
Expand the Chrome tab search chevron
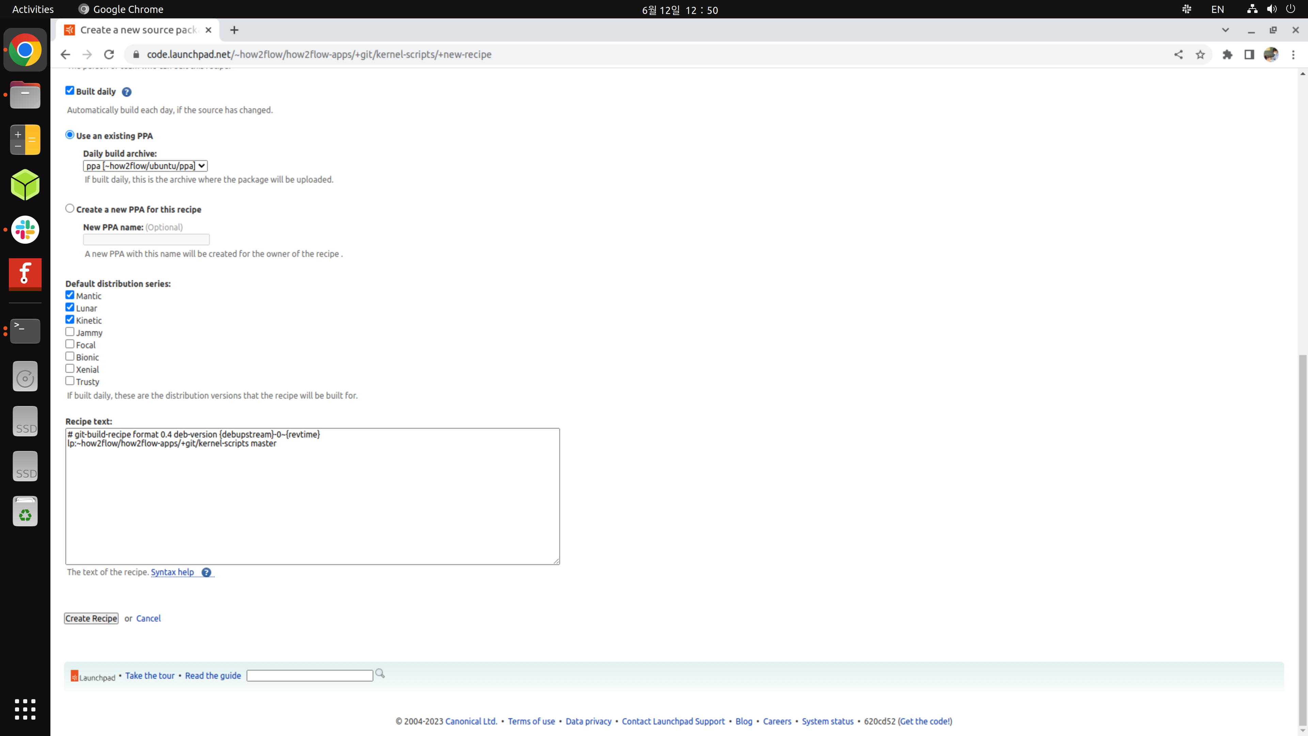point(1225,30)
